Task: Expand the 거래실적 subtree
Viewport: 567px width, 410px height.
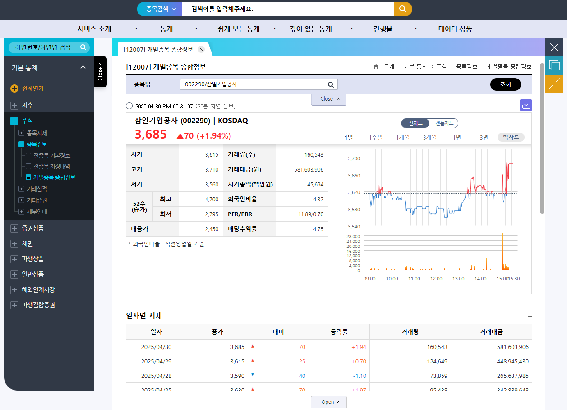Action: [21, 189]
